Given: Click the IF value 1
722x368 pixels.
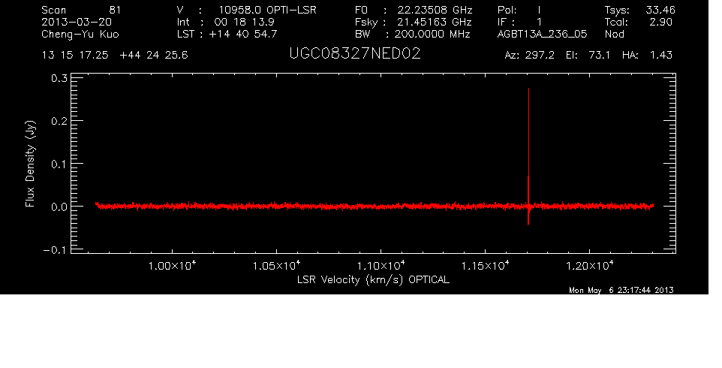Looking at the screenshot, I should click(539, 22).
